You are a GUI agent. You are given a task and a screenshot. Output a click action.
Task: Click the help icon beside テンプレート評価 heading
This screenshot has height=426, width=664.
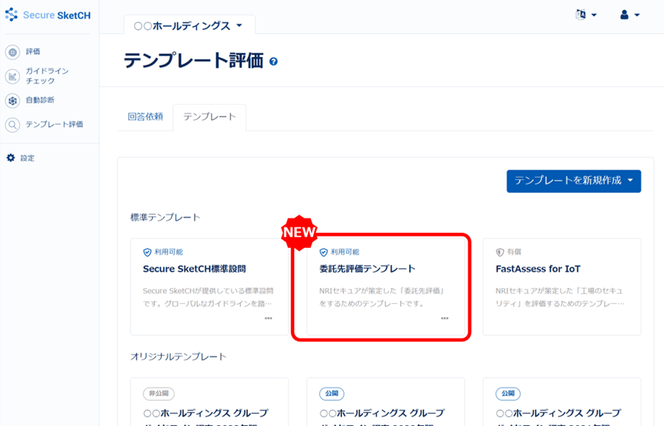[x=273, y=62]
